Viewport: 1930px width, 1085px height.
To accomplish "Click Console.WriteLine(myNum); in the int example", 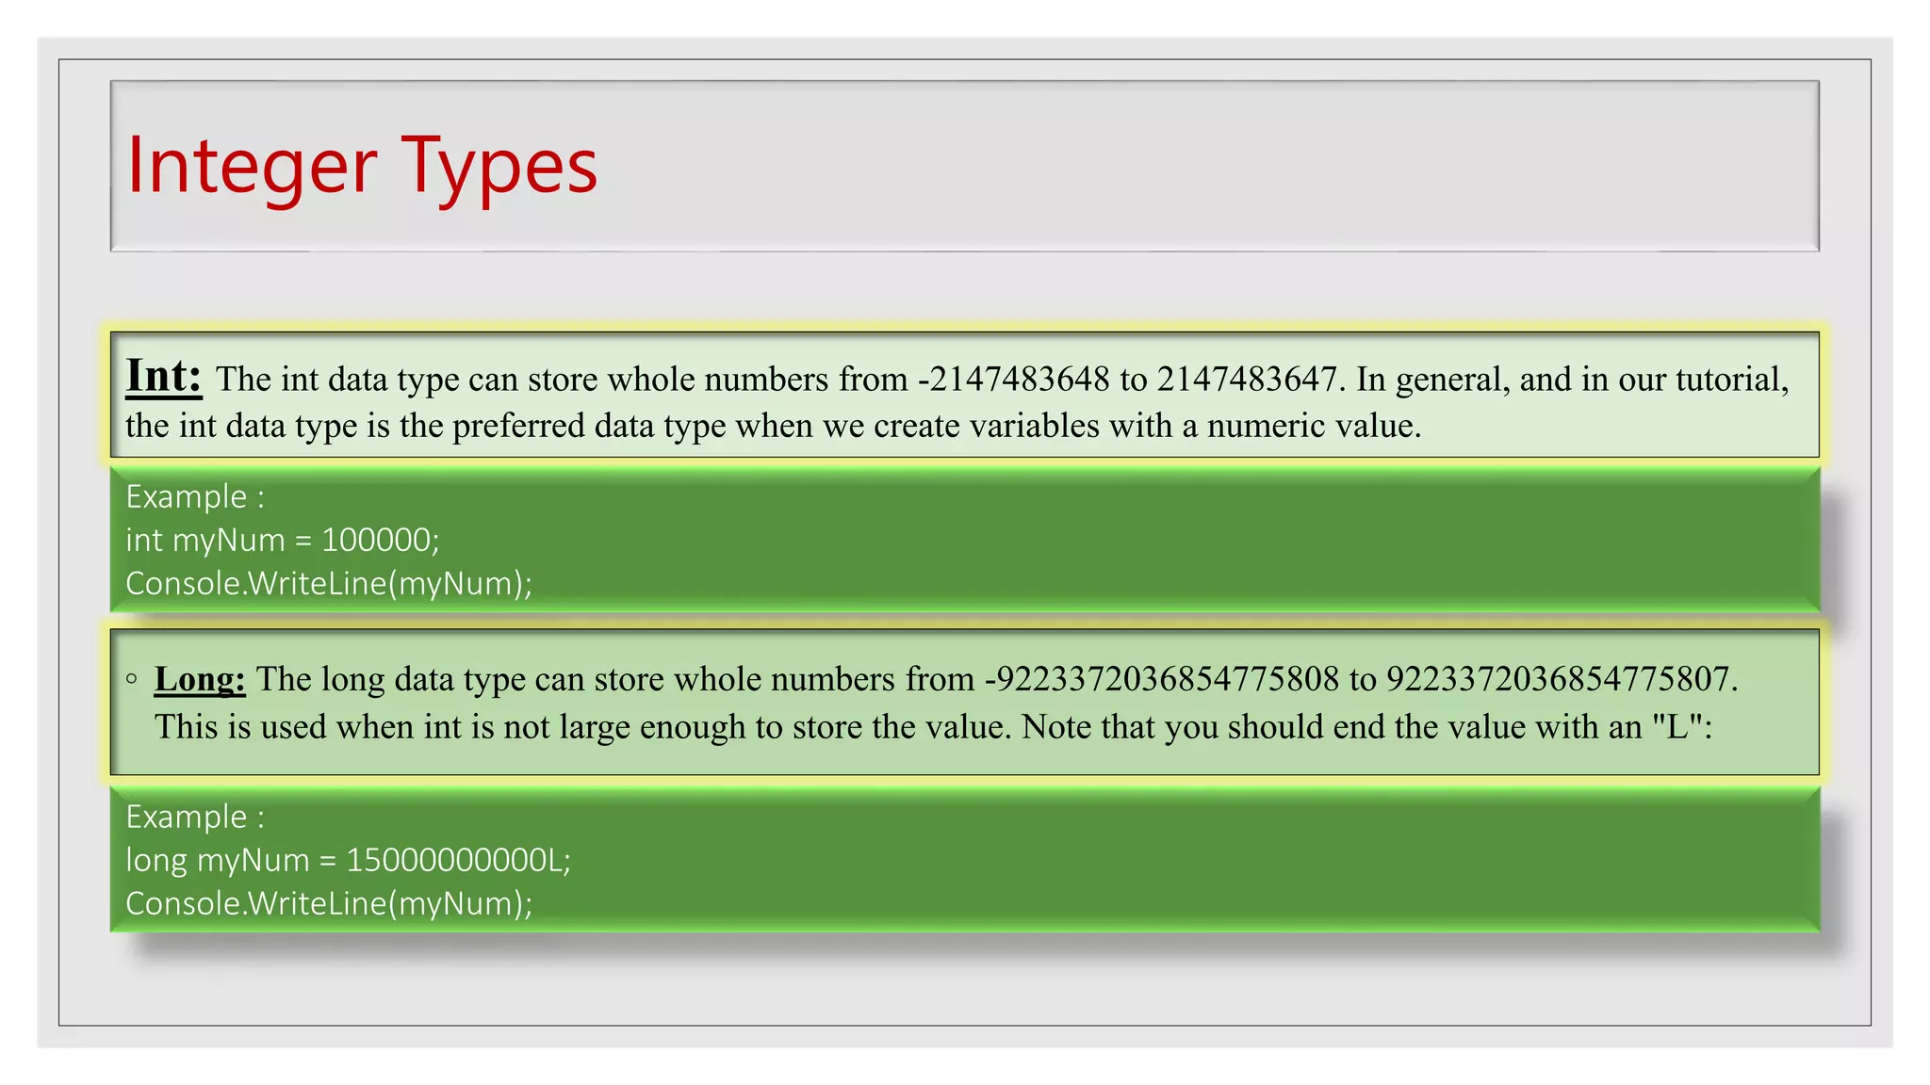I will 329,584.
